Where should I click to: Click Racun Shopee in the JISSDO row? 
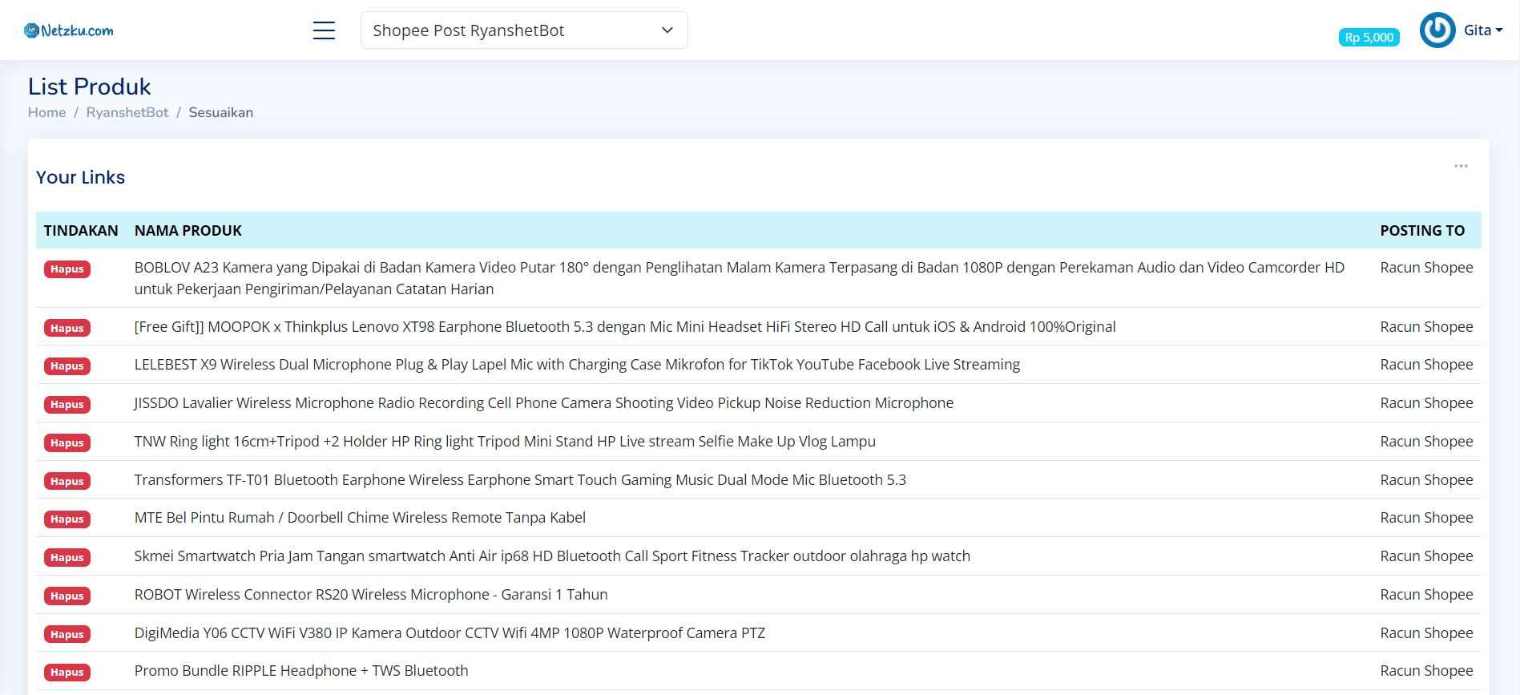click(x=1426, y=402)
